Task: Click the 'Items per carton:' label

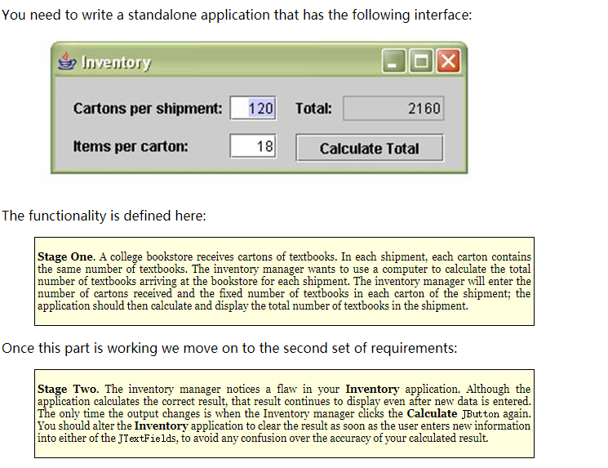Action: click(x=131, y=146)
